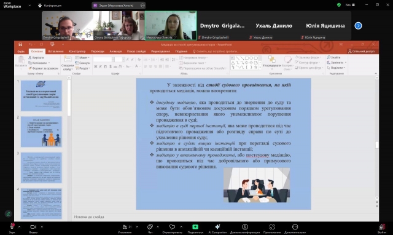Select slide 2 thumbnail ПЛАН ЗАНЯТТЯ
393x235 pixels.
click(x=41, y=132)
